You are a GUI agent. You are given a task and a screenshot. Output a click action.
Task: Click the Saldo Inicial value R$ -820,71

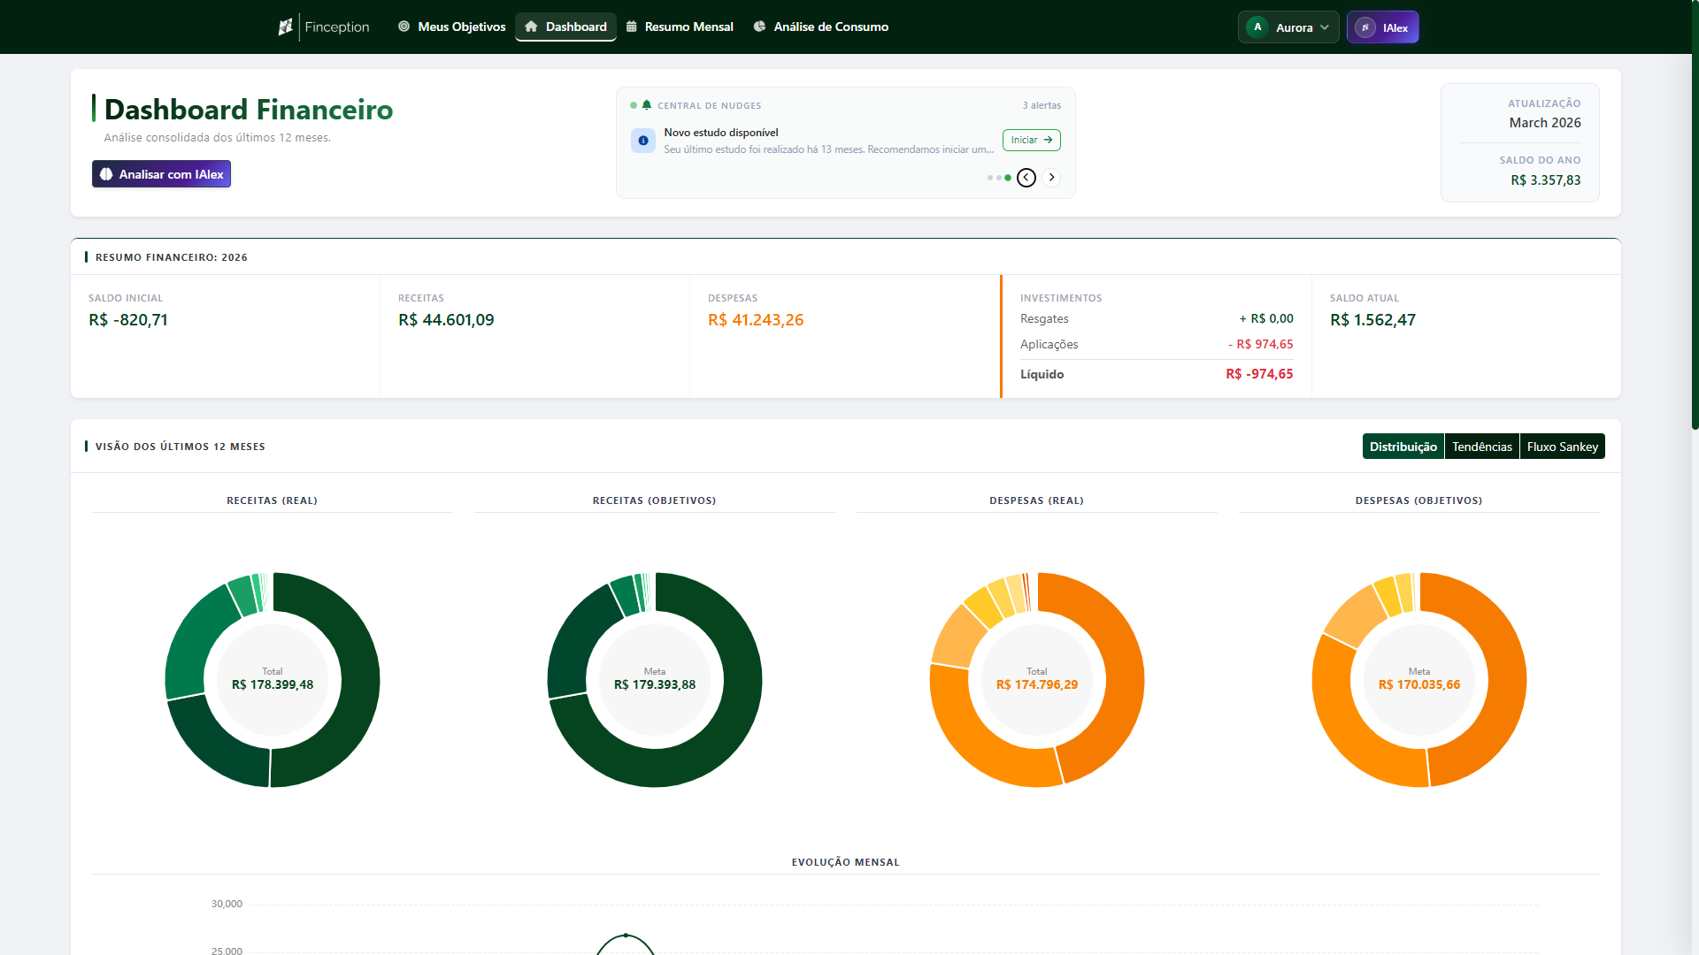point(128,320)
